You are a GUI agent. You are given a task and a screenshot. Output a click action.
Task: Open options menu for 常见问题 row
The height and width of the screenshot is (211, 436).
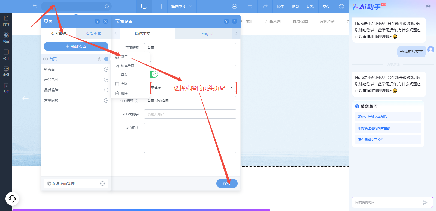click(106, 100)
